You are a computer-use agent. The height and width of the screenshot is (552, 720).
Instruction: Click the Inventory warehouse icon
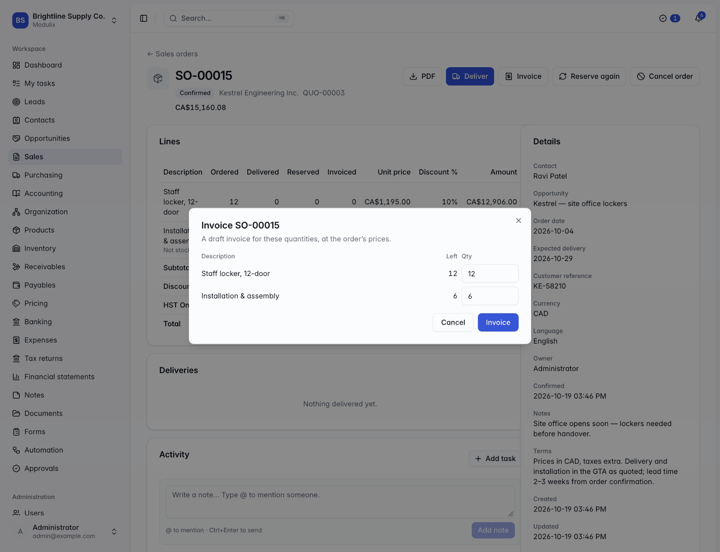pos(16,248)
